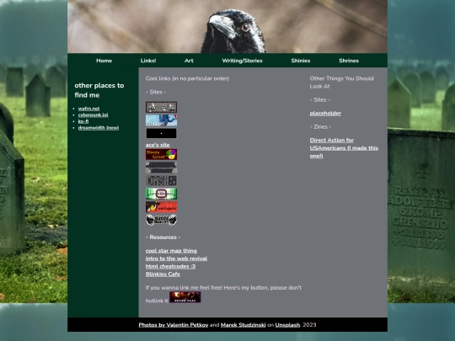Click the red button with yellow duck

pos(161,207)
